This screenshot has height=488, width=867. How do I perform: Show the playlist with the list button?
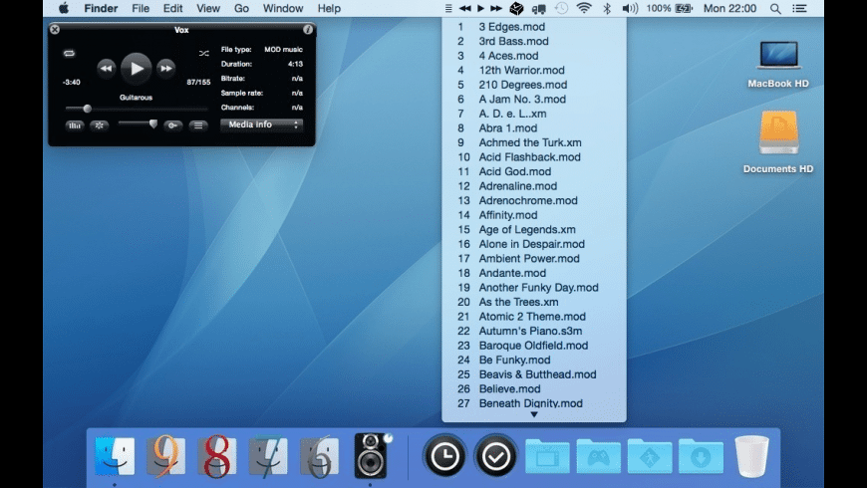198,125
